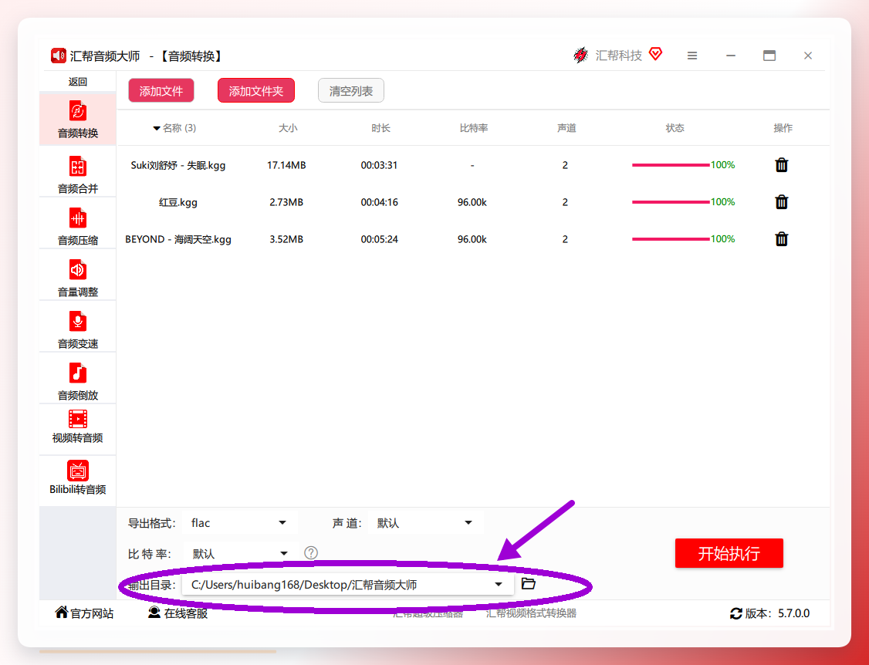Delete the 红豆.kgg file via trash icon

(782, 201)
